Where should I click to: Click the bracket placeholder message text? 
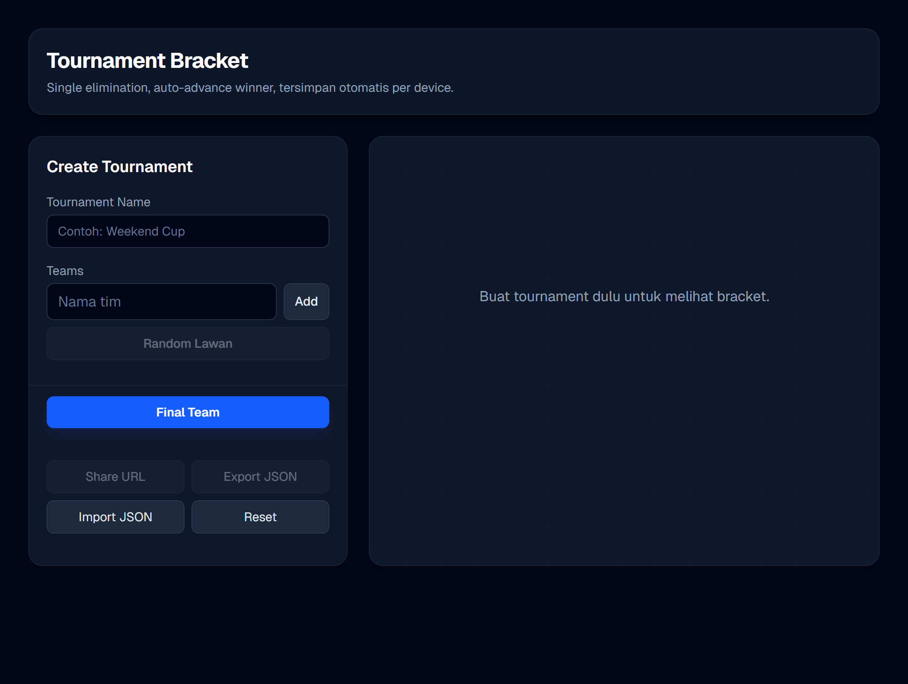tap(624, 296)
